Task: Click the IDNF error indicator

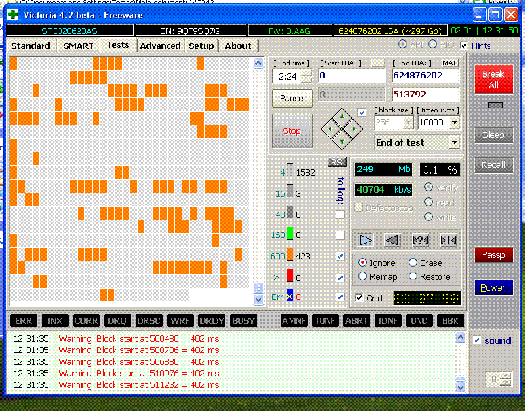Action: click(x=387, y=320)
